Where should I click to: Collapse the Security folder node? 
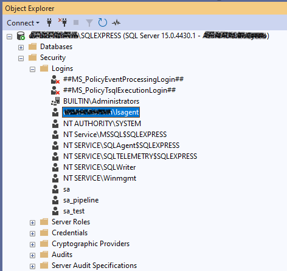click(x=21, y=58)
